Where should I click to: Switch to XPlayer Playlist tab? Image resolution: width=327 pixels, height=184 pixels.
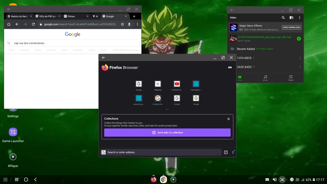pos(291,78)
